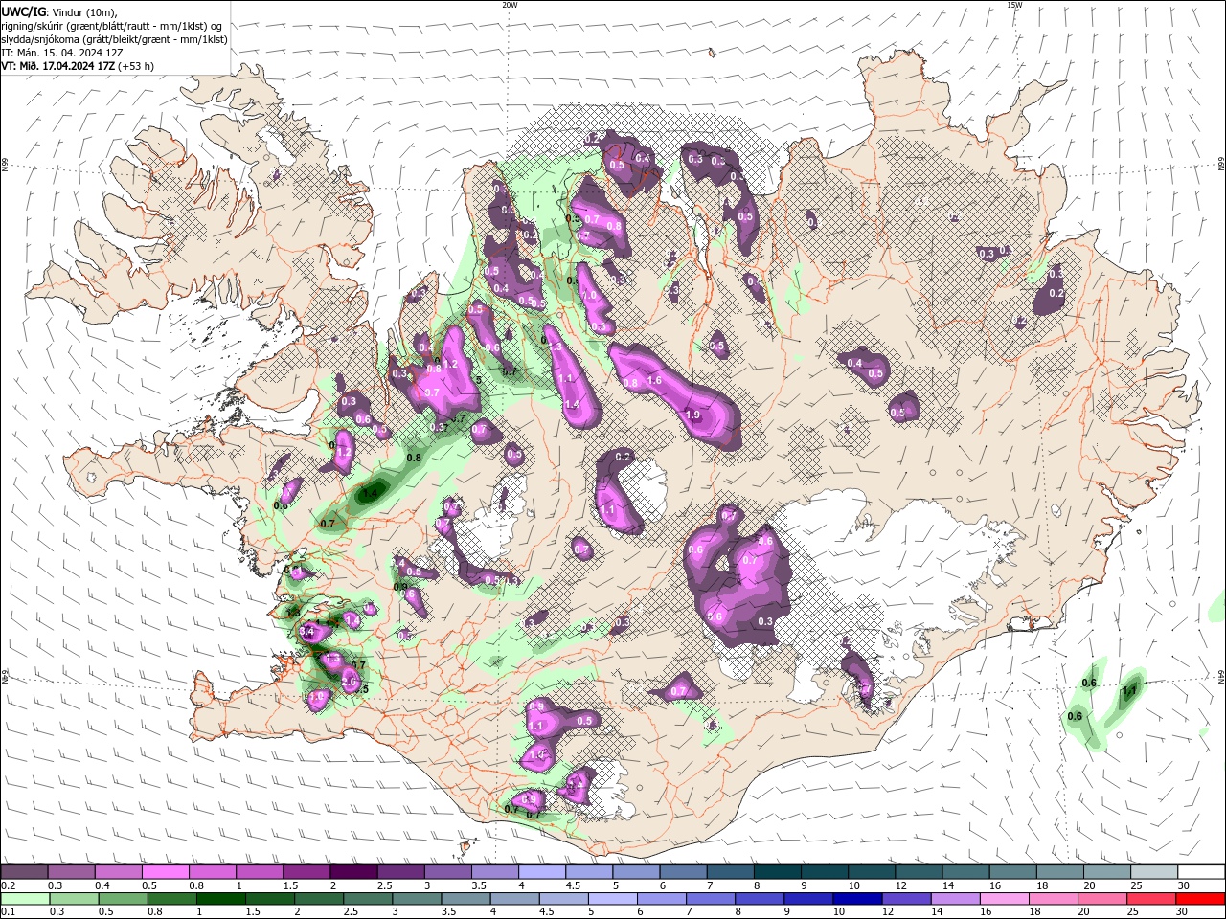Click the "rigning/skúrir" legend description line
The width and height of the screenshot is (1226, 919).
tap(113, 26)
